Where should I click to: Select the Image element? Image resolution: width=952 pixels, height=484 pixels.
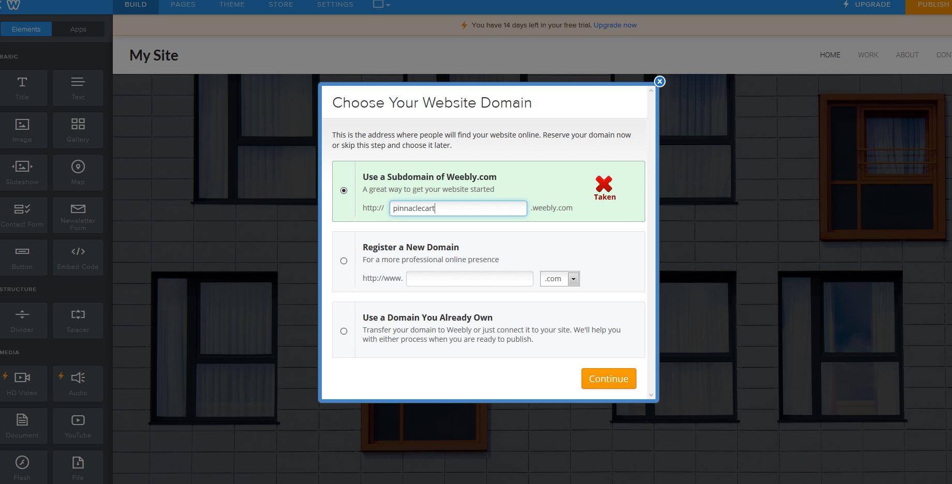point(22,130)
